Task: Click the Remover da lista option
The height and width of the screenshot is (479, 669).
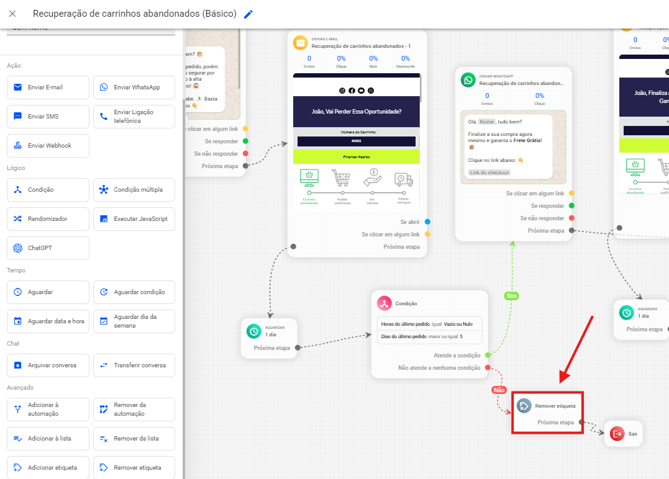Action: pos(134,439)
